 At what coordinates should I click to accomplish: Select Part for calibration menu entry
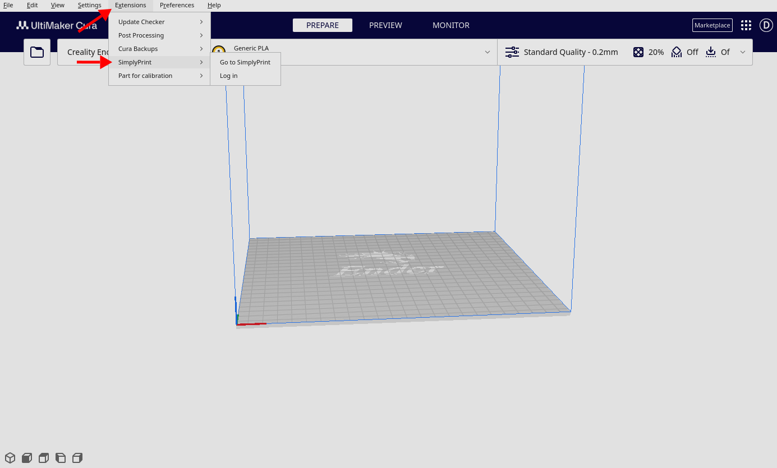pos(159,76)
